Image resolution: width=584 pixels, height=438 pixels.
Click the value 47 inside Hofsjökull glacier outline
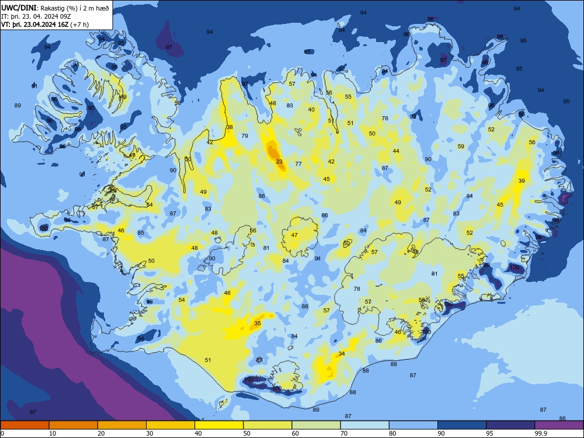pos(294,235)
